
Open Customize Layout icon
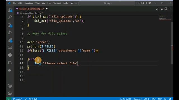coord(150,3)
